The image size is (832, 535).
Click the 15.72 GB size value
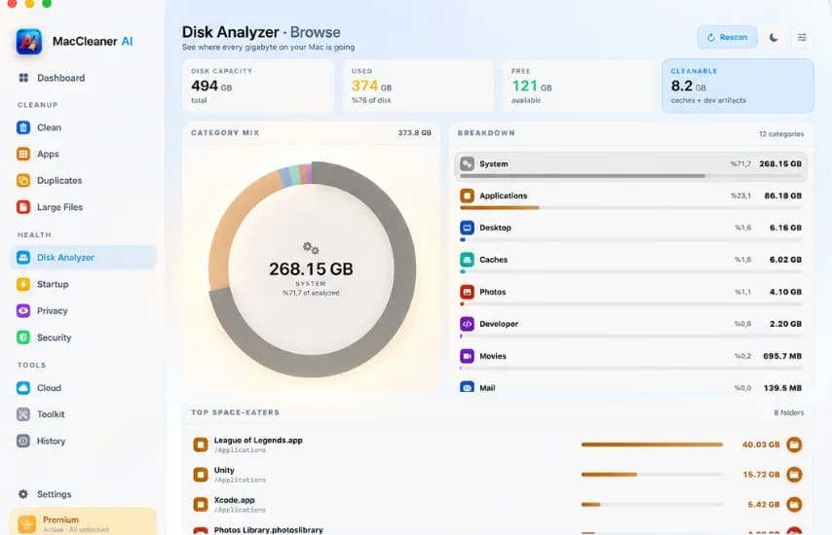[761, 474]
